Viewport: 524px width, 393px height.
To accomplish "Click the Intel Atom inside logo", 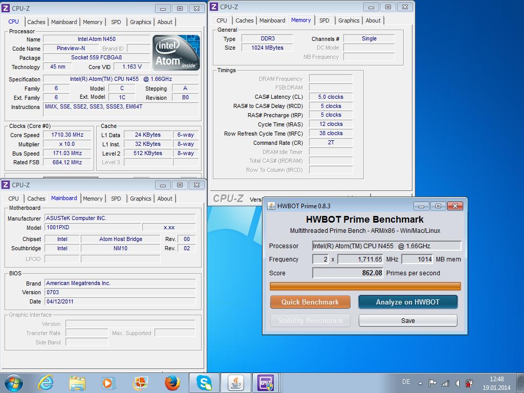I will (176, 53).
